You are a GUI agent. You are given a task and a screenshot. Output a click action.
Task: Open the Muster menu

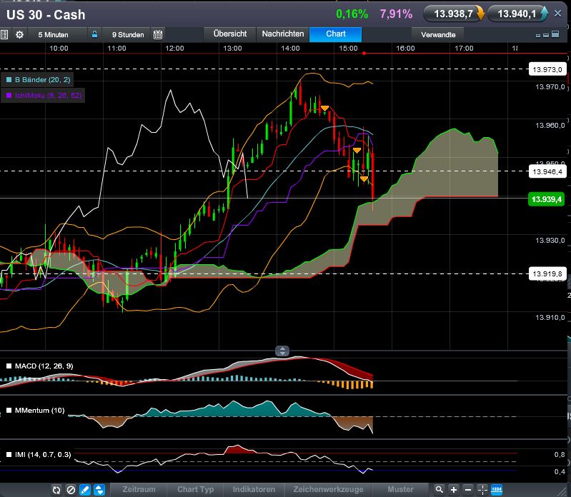pyautogui.click(x=400, y=489)
